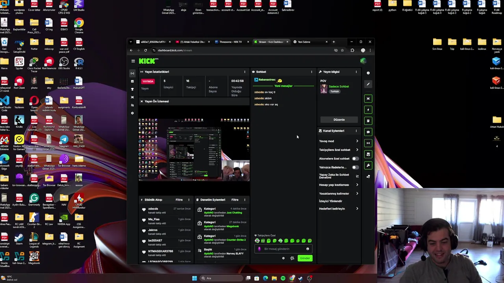The height and width of the screenshot is (283, 504).
Task: Bookmark this page with the star icon
Action: pos(342,50)
